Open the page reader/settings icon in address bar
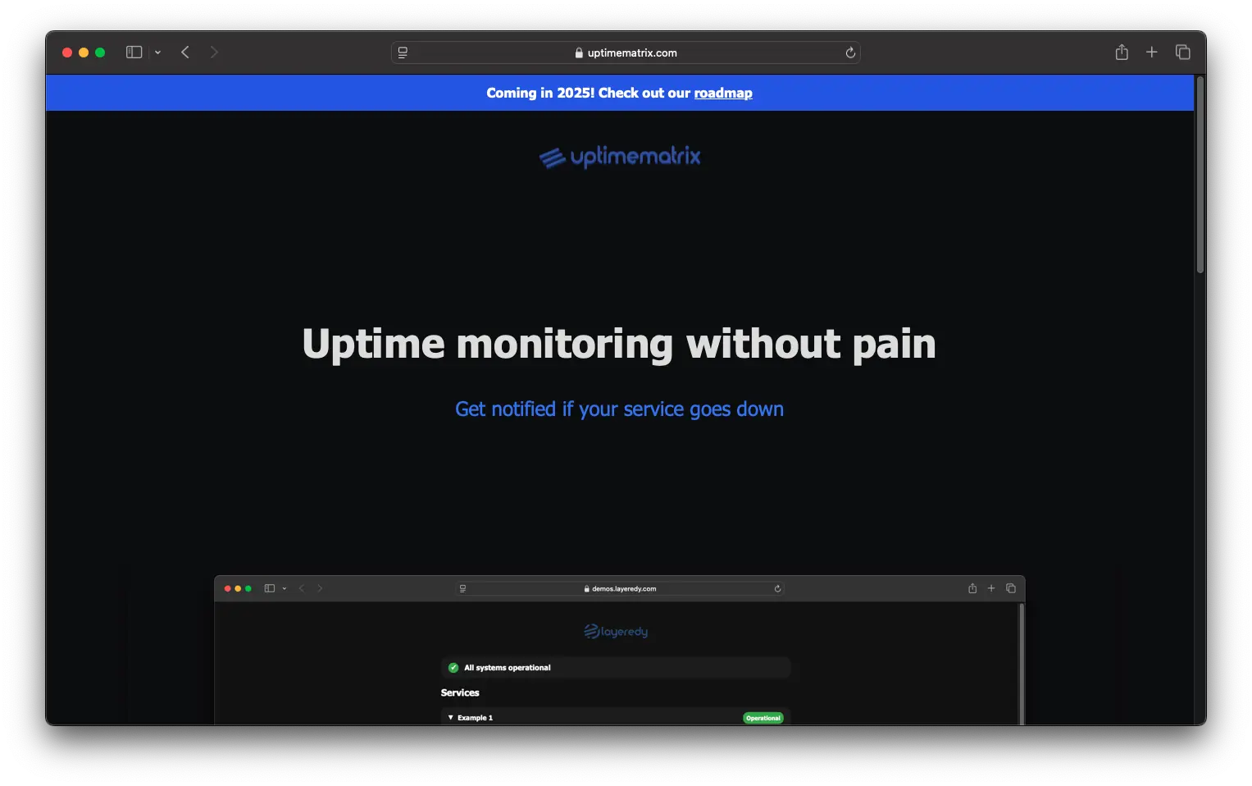The width and height of the screenshot is (1252, 786). coord(403,53)
